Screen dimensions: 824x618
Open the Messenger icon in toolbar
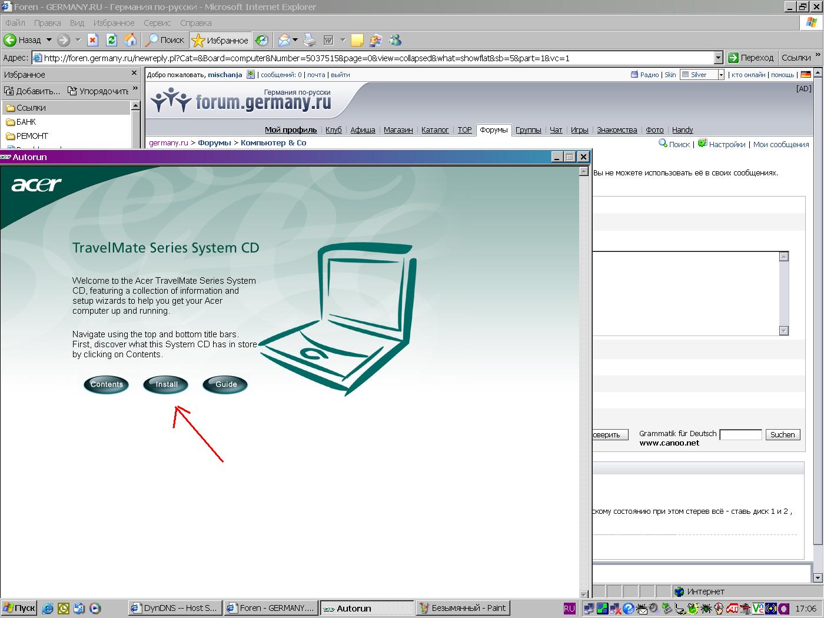[x=395, y=40]
